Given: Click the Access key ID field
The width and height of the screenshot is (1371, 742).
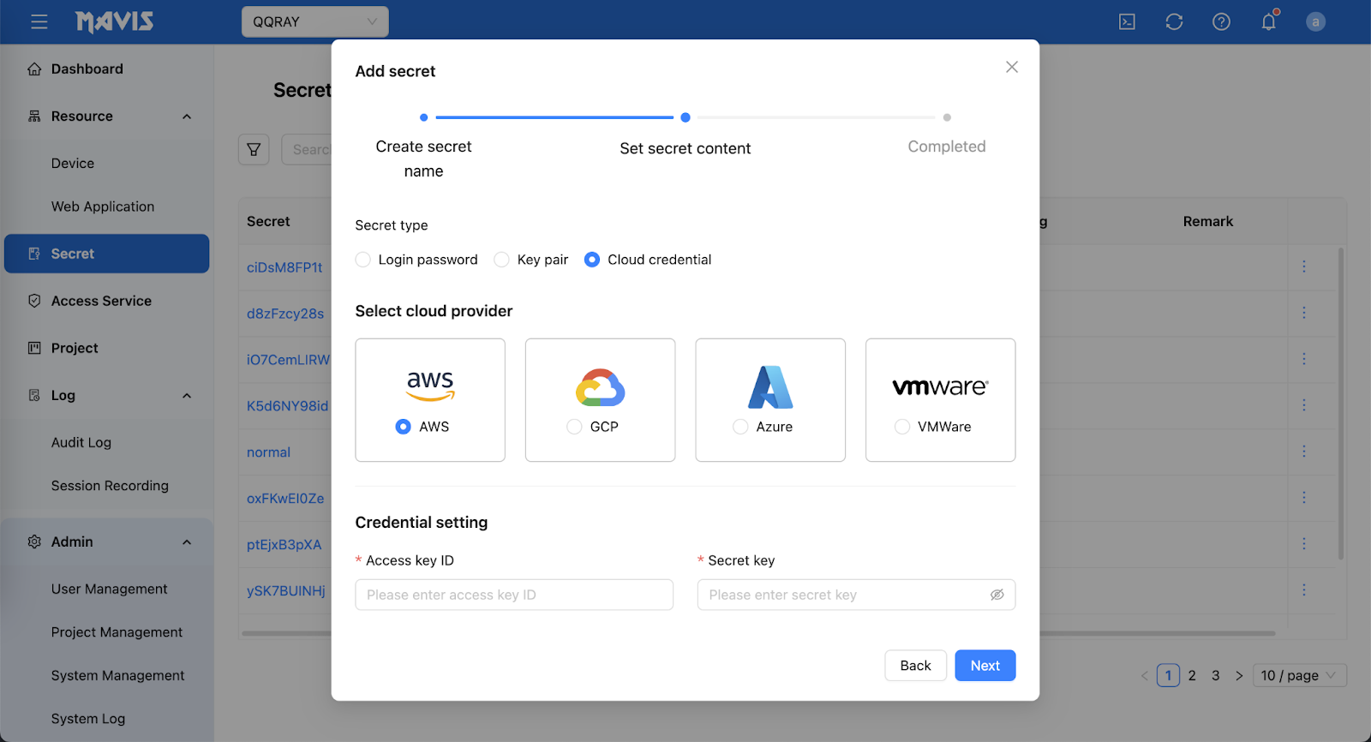Looking at the screenshot, I should [514, 595].
